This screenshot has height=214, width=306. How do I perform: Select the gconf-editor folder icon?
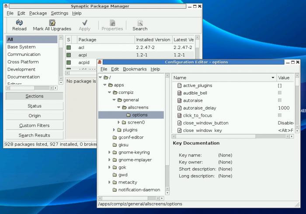(115, 137)
